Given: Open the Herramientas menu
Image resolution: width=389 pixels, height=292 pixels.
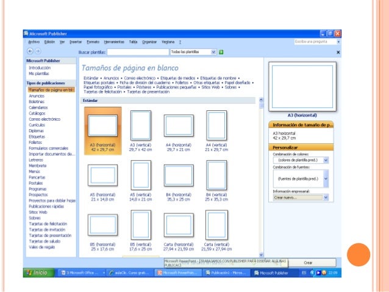Looking at the screenshot, I should coord(114,42).
